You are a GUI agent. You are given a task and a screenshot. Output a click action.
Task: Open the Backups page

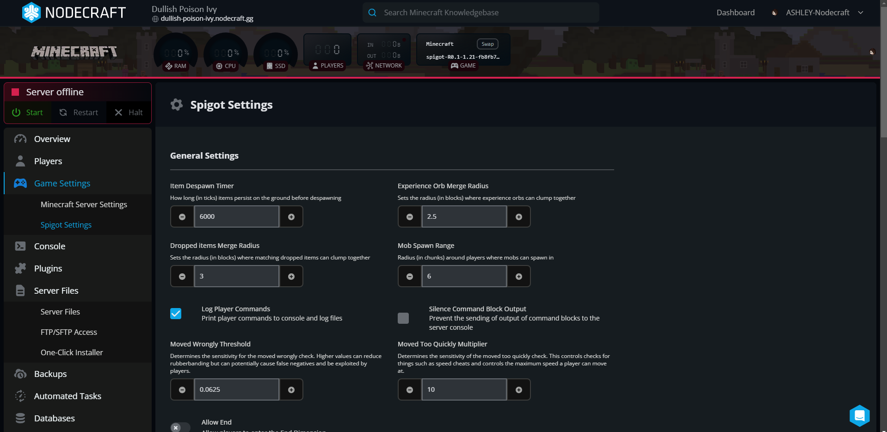click(78, 374)
